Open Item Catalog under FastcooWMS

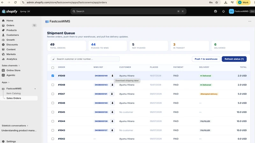(13, 93)
